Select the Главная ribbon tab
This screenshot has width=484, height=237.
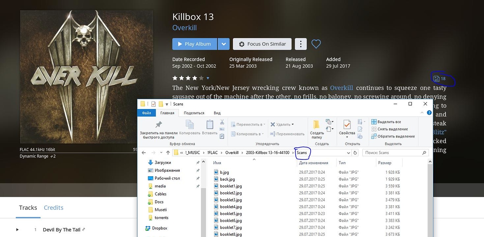pos(167,113)
